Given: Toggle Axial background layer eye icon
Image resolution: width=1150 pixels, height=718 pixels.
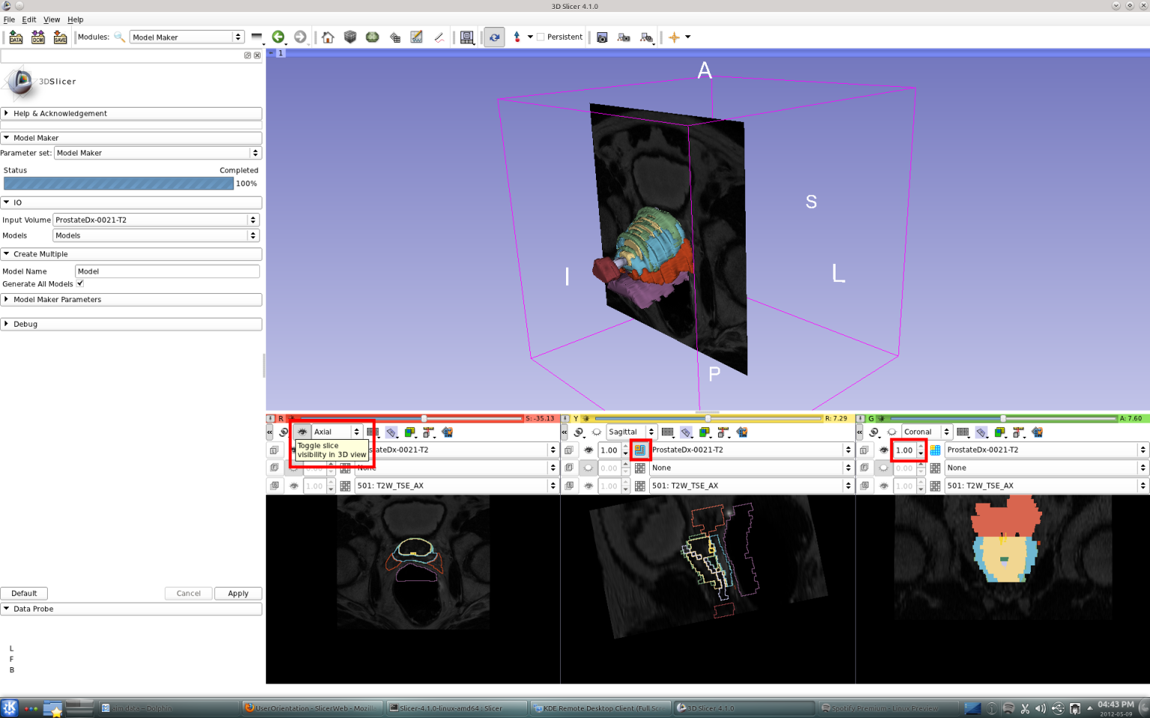Looking at the screenshot, I should (293, 485).
